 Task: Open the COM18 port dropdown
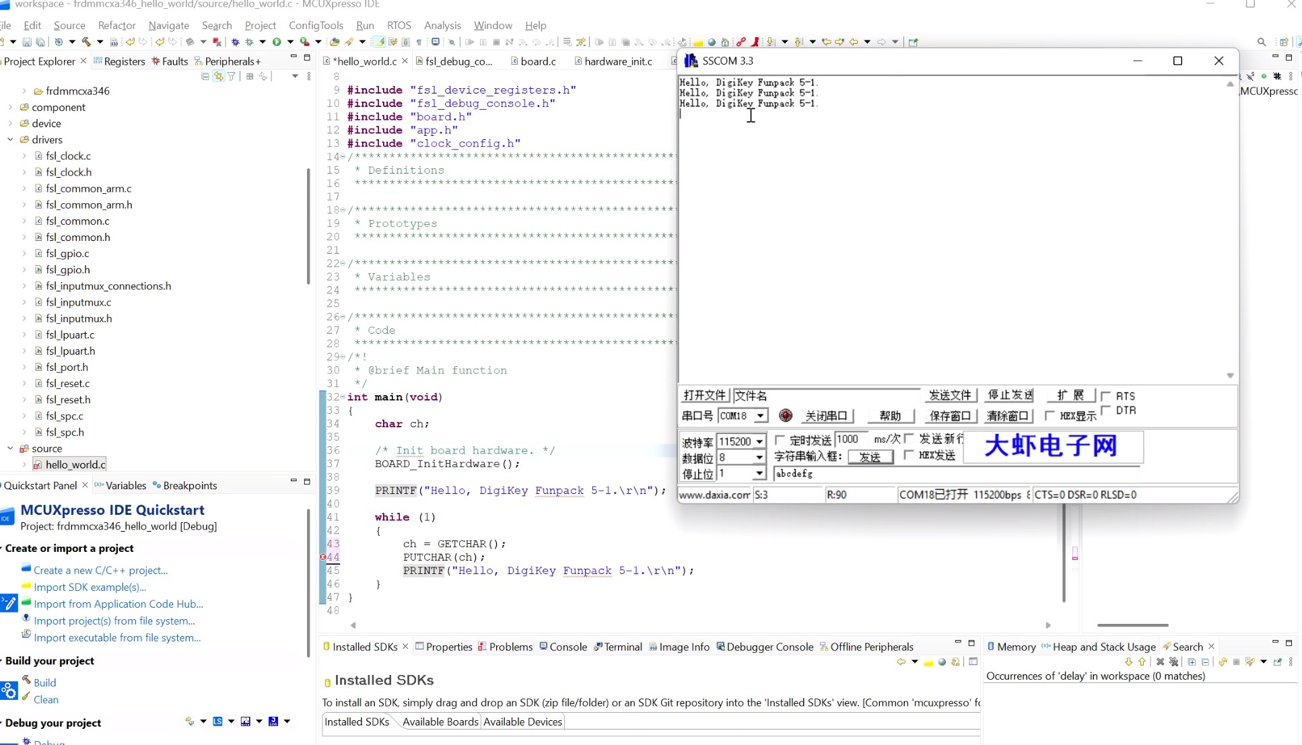click(x=760, y=416)
